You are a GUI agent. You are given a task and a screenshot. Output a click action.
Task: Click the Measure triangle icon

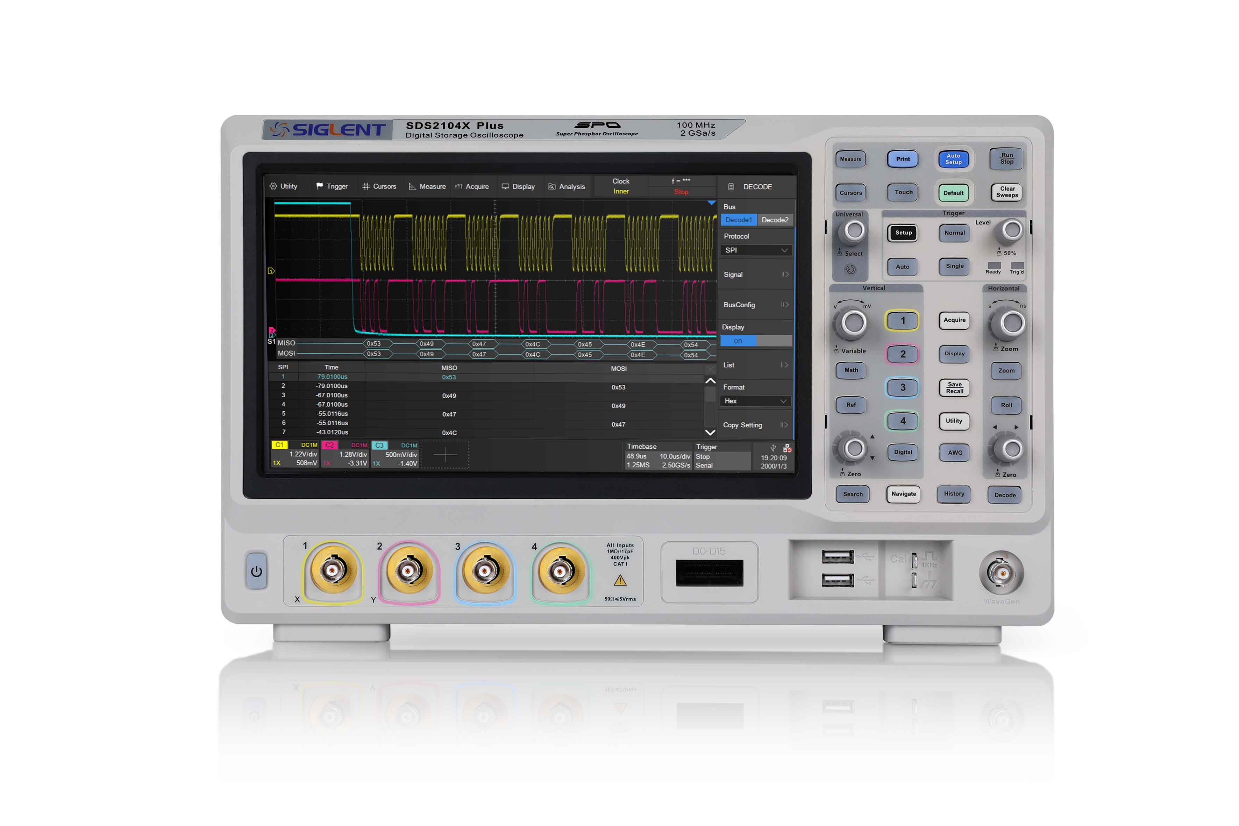click(412, 186)
